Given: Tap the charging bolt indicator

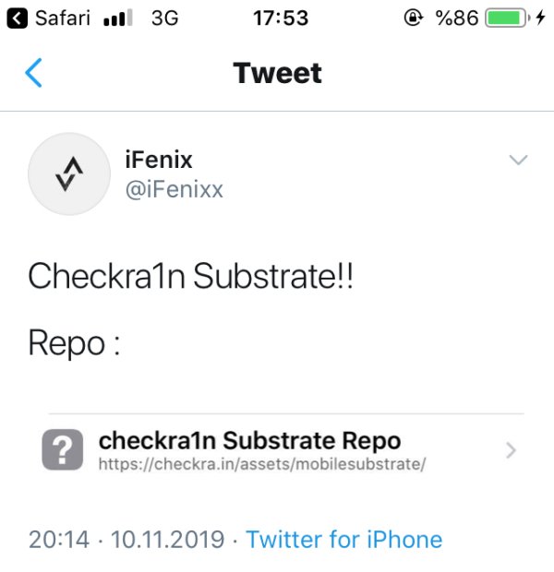Looking at the screenshot, I should pyautogui.click(x=541, y=18).
